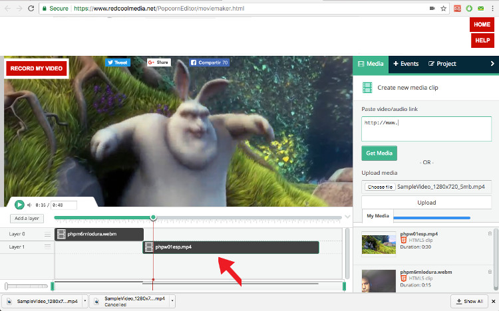Click the browser reload icon

tap(31, 9)
